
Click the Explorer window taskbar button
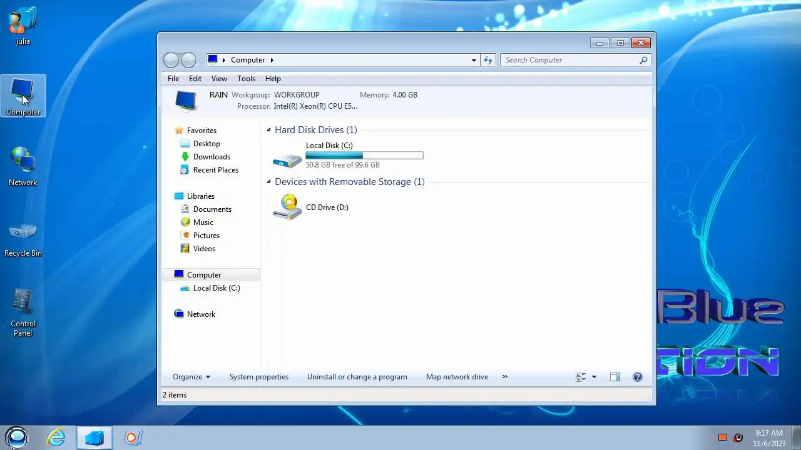point(94,437)
